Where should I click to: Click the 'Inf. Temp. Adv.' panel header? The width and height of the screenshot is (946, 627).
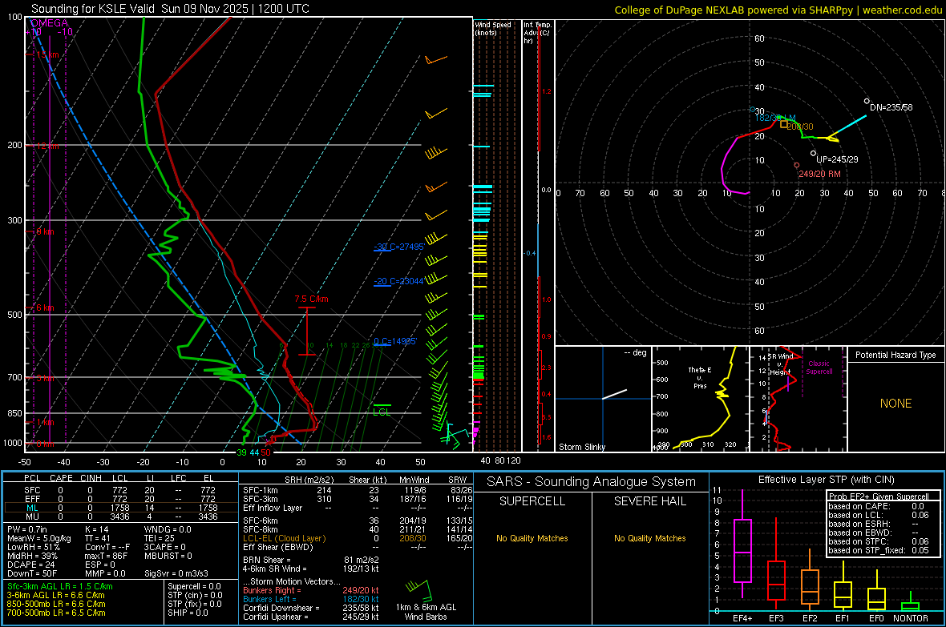[x=537, y=33]
